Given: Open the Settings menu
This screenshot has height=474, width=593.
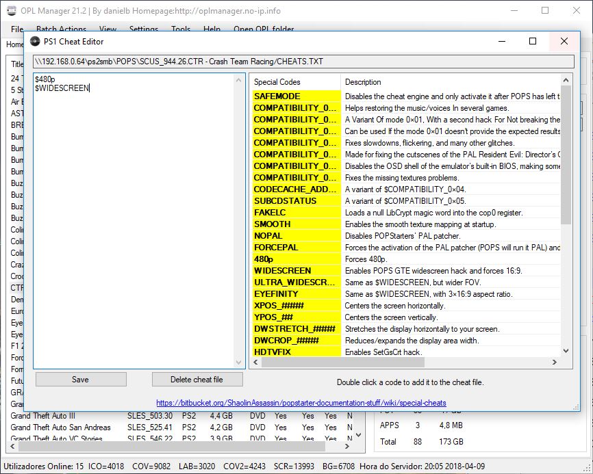Looking at the screenshot, I should tap(143, 29).
